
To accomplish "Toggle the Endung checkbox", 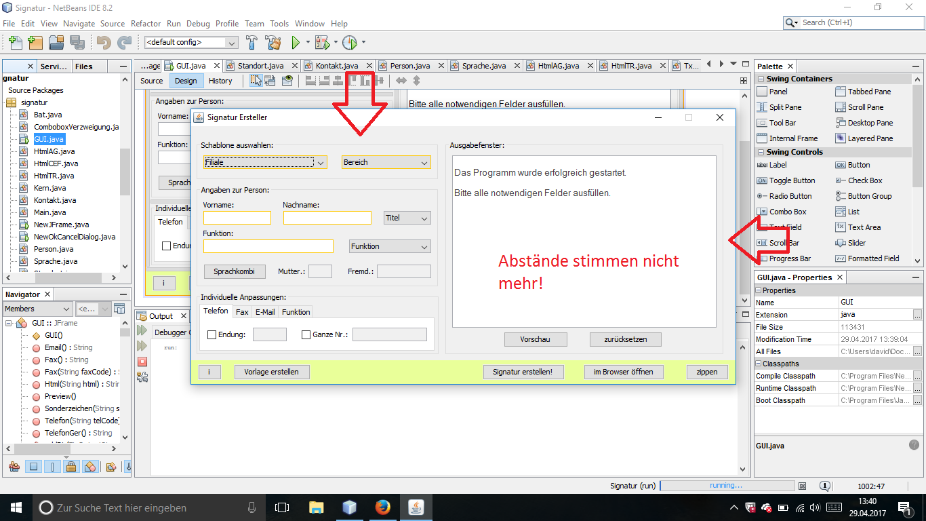I will point(212,334).
